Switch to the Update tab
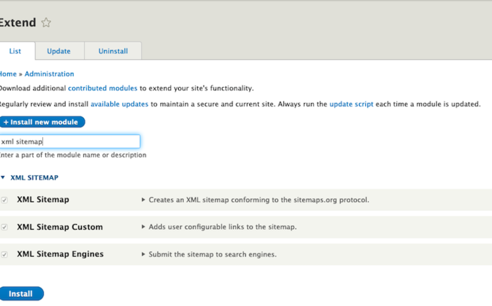This screenshot has width=492, height=306. pos(59,51)
